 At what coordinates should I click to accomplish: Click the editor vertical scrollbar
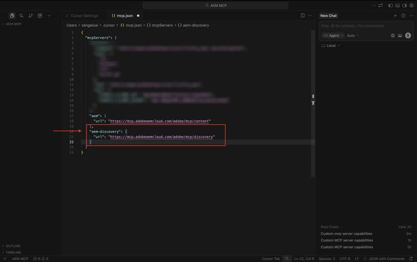tap(313, 103)
